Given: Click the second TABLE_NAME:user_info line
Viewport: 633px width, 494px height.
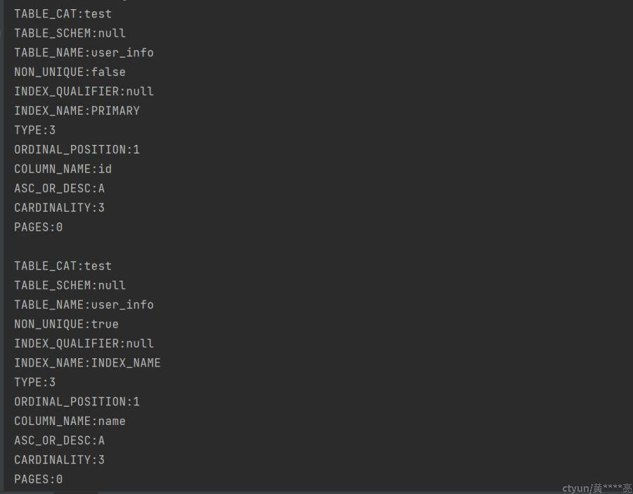Looking at the screenshot, I should 84,305.
